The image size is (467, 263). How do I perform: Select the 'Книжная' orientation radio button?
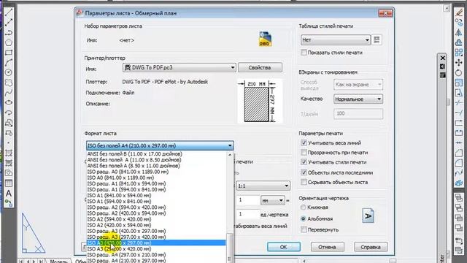coord(304,207)
